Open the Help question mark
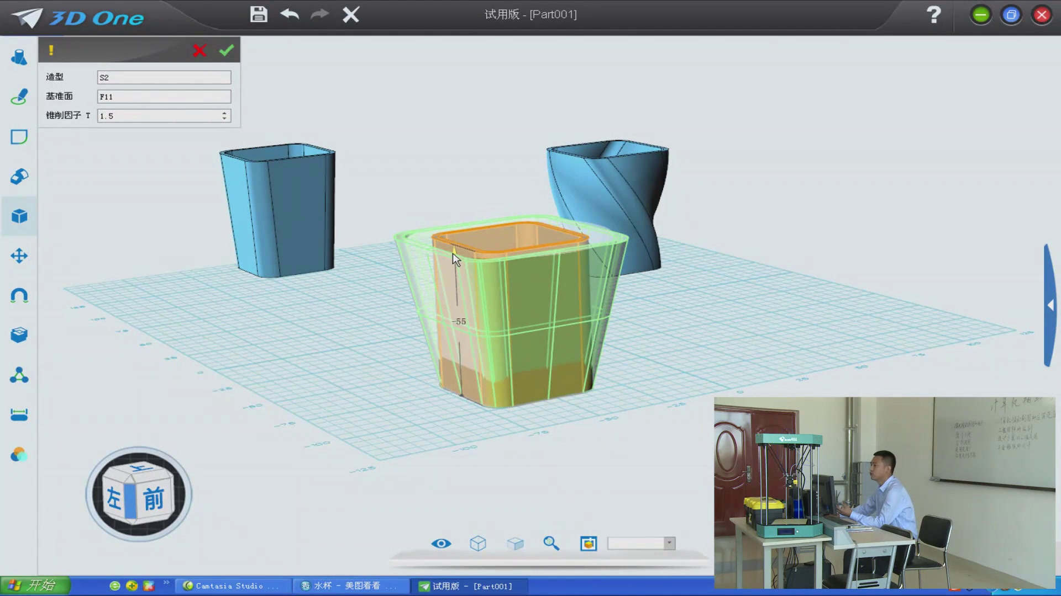This screenshot has height=596, width=1061. [x=934, y=14]
